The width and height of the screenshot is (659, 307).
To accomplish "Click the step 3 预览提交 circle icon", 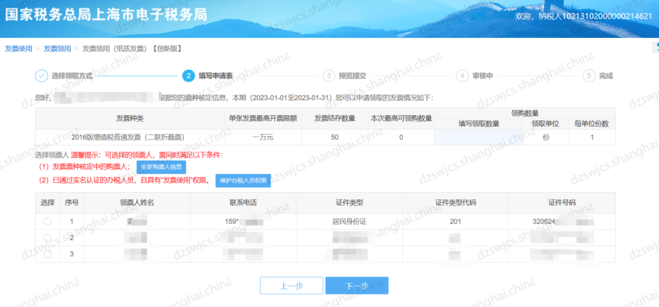I will 329,76.
